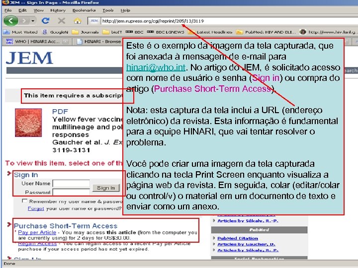Screen dimensions: 358x268
Task: Enable Remember my user name checkbox
Action: coord(24,201)
